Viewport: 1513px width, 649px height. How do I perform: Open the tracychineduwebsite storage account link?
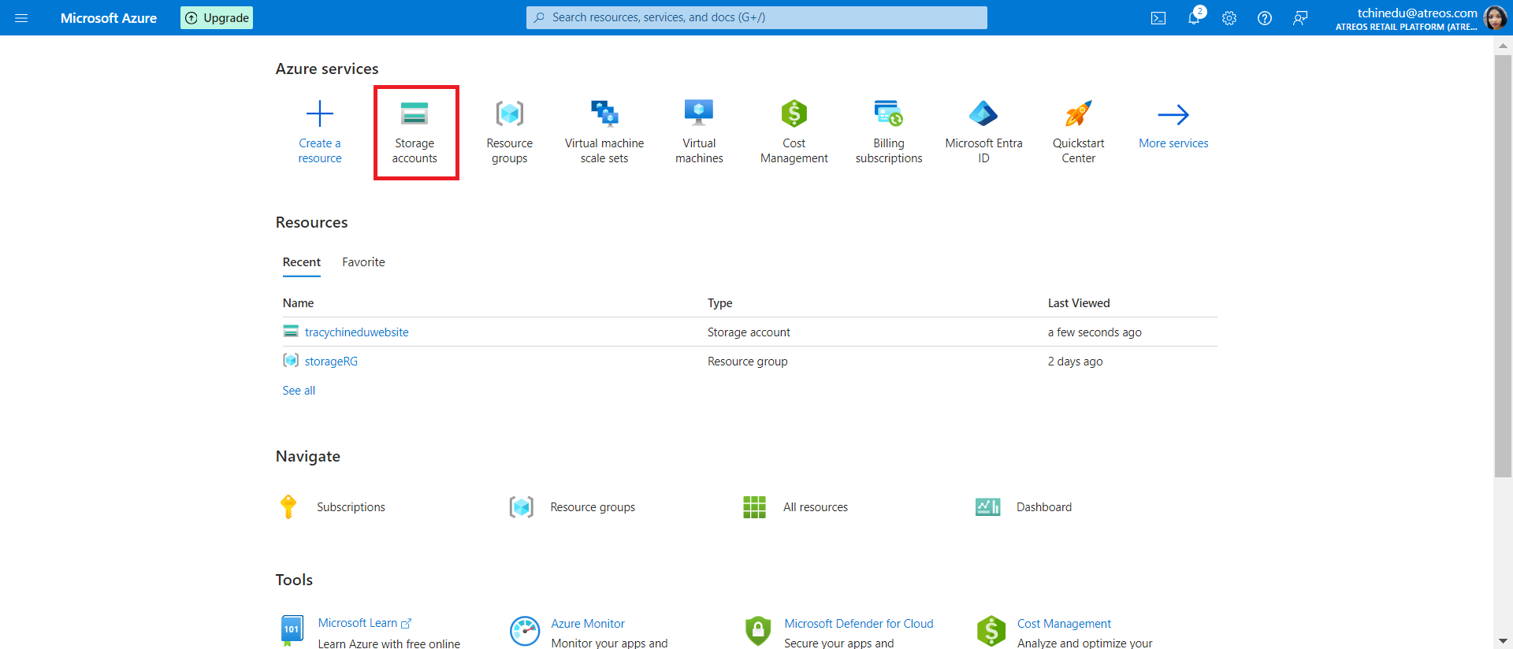point(357,332)
